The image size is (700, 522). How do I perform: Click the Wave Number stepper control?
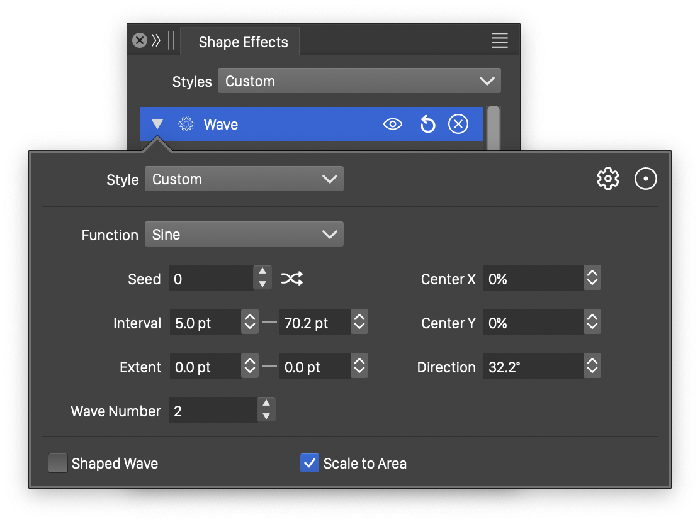[266, 410]
